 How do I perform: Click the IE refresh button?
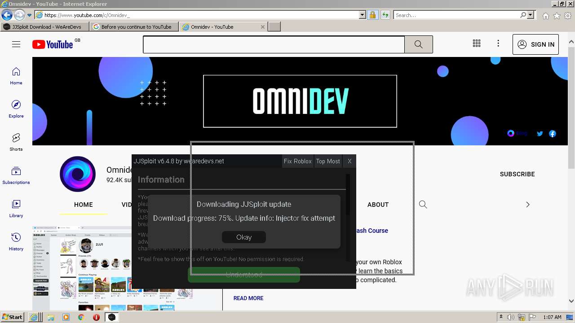click(385, 15)
